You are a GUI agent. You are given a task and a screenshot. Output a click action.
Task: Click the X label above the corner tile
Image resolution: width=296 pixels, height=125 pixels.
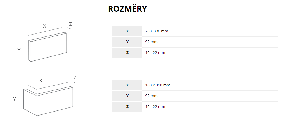[41, 80]
